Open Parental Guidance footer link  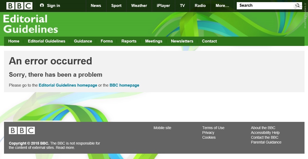pos(266,142)
